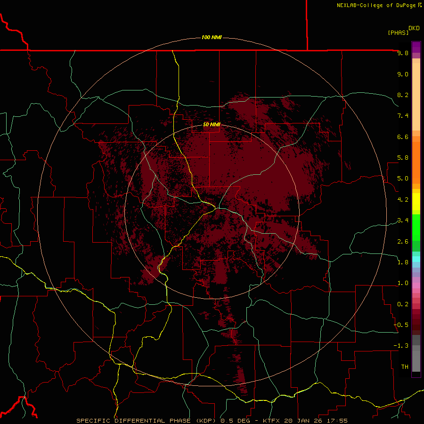
Task: Click the DKD legend title
Action: pos(414,28)
